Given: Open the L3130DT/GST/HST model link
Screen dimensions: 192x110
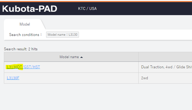Looking at the screenshot, I should pos(23,67).
